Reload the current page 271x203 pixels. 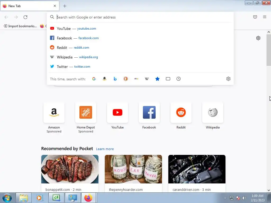point(25,17)
